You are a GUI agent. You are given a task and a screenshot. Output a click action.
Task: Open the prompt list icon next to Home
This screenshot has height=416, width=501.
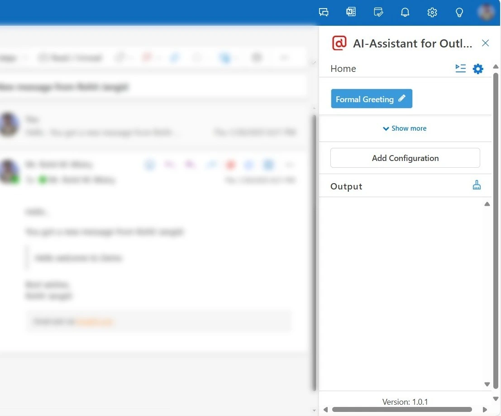[x=460, y=68]
